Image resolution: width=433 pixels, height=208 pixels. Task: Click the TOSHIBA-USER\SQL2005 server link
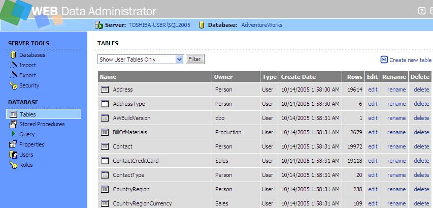[x=159, y=25]
